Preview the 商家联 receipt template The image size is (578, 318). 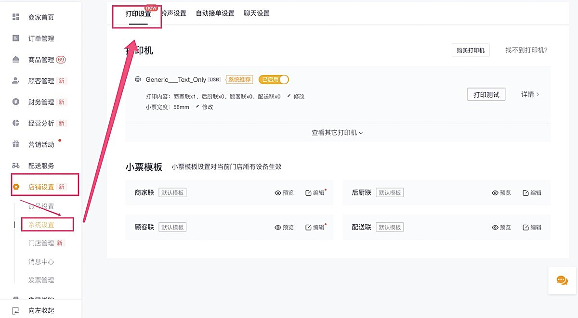(x=284, y=193)
